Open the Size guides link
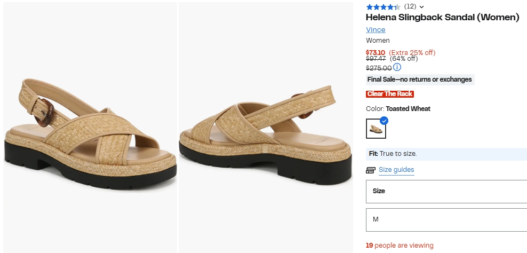 click(x=396, y=170)
